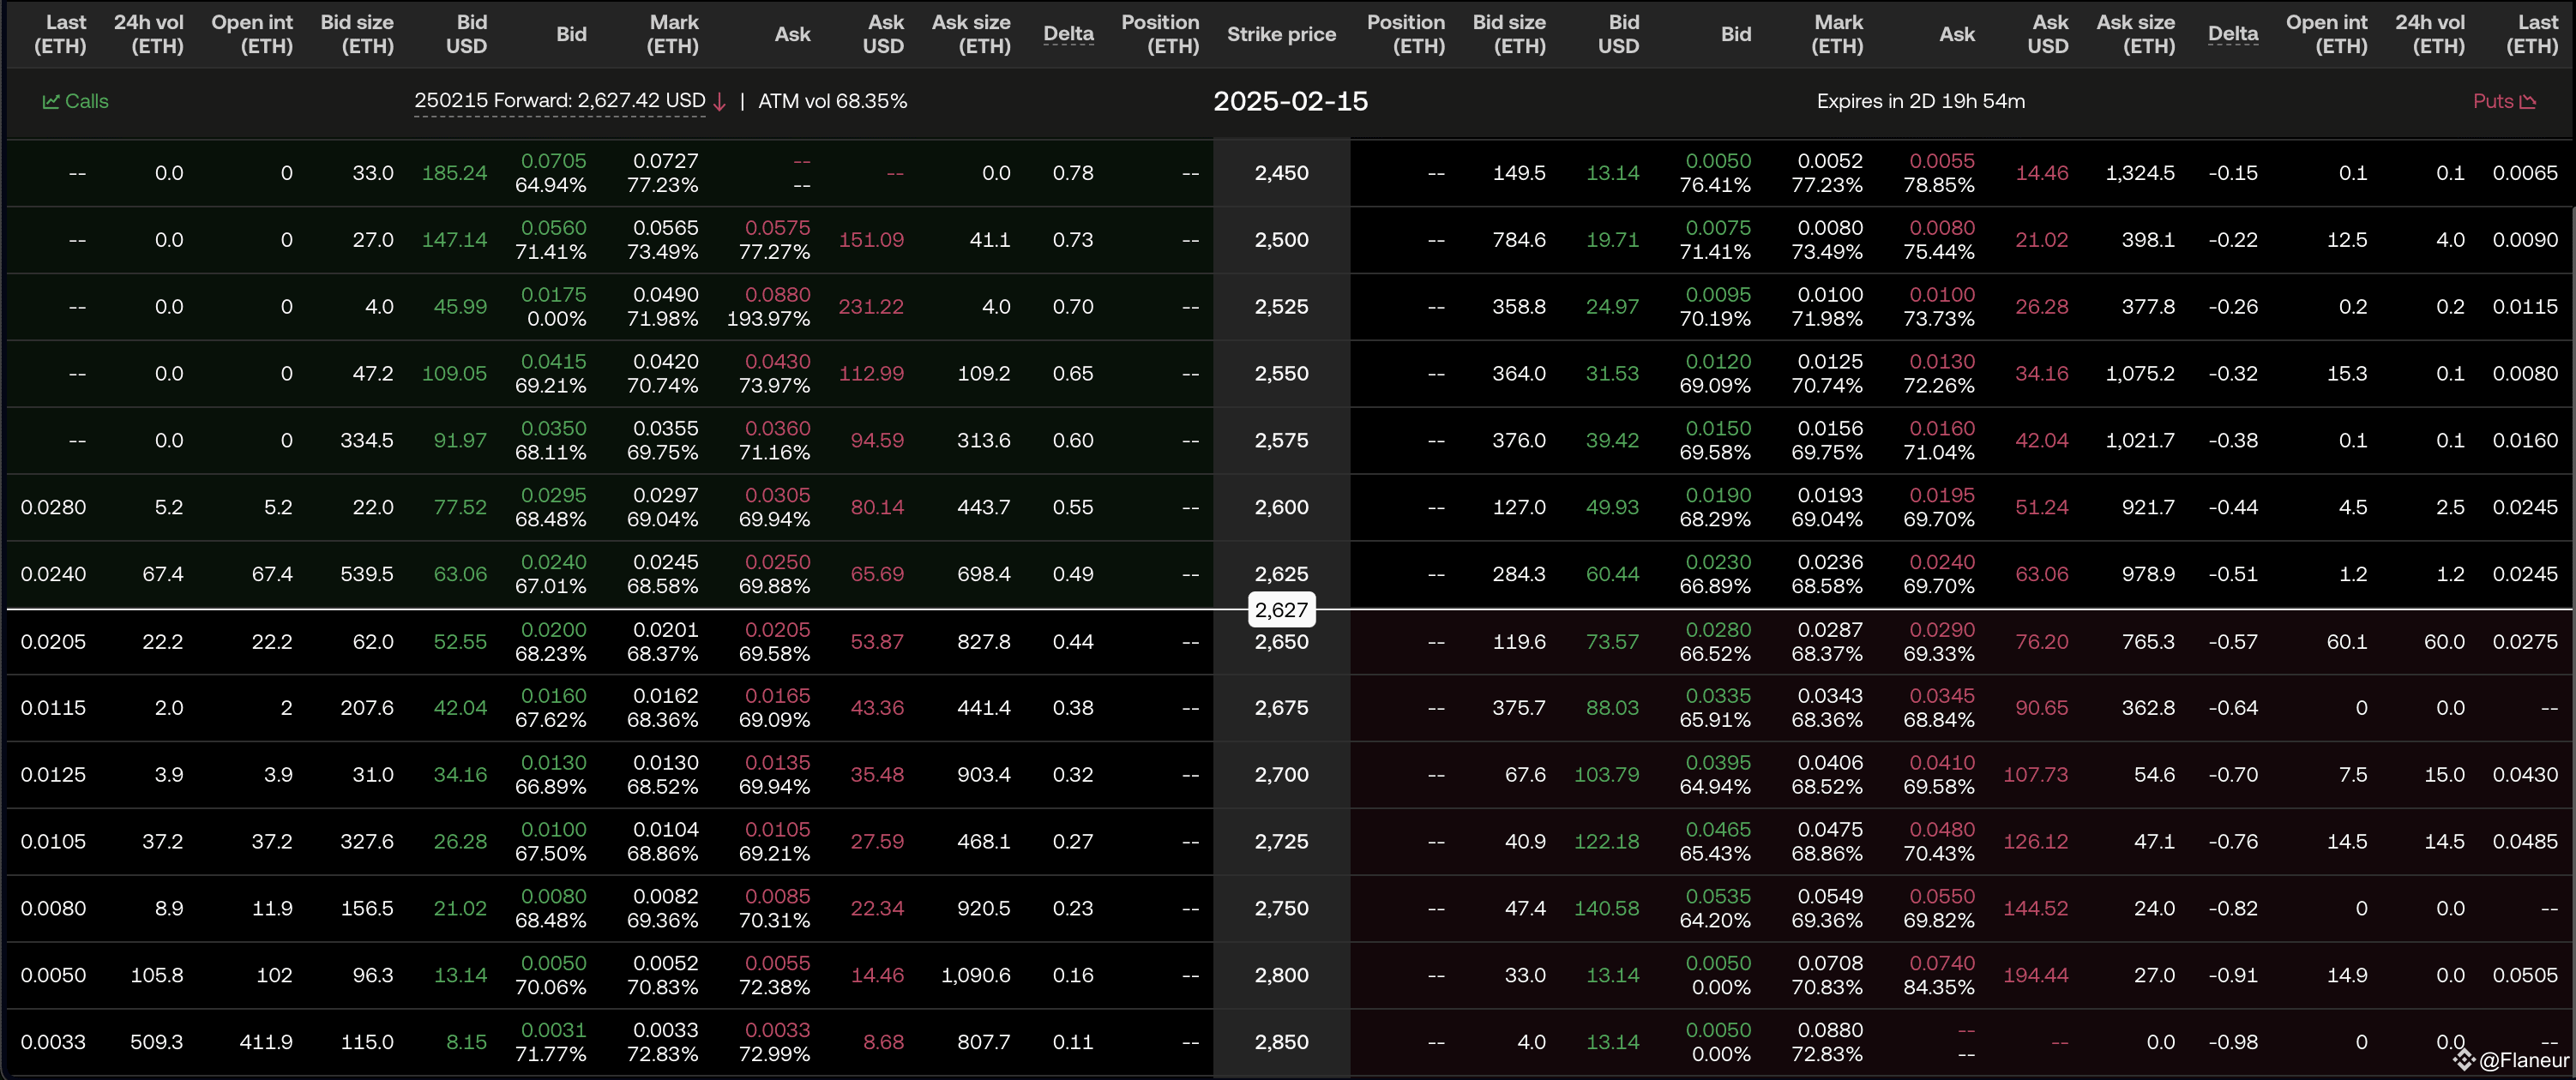Click put bid 0.0395 at strike 2,700
Viewport: 2576px width, 1080px height.
coord(1718,762)
